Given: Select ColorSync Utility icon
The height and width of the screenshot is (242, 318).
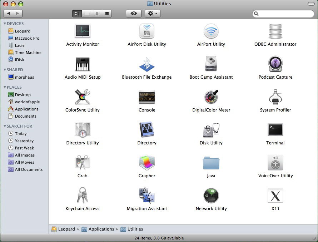Looking at the screenshot, I should click(82, 97).
